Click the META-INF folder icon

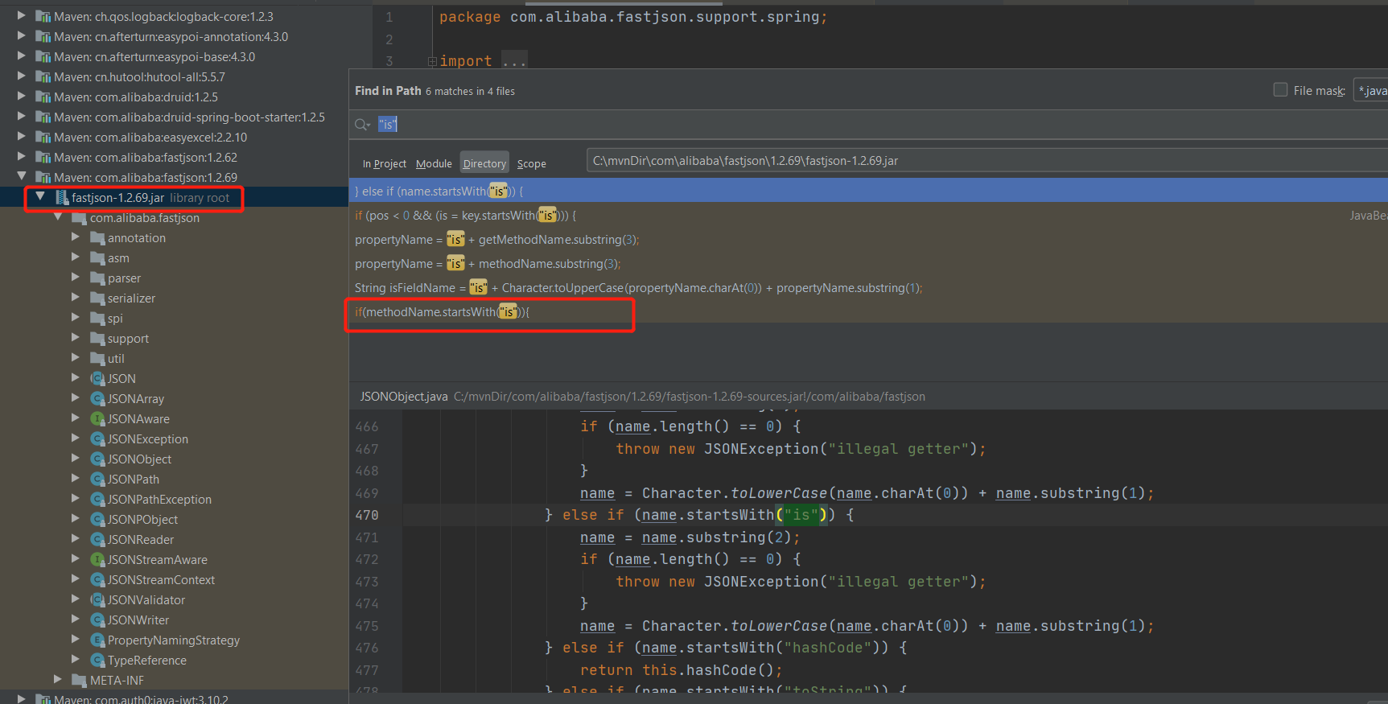pyautogui.click(x=79, y=680)
